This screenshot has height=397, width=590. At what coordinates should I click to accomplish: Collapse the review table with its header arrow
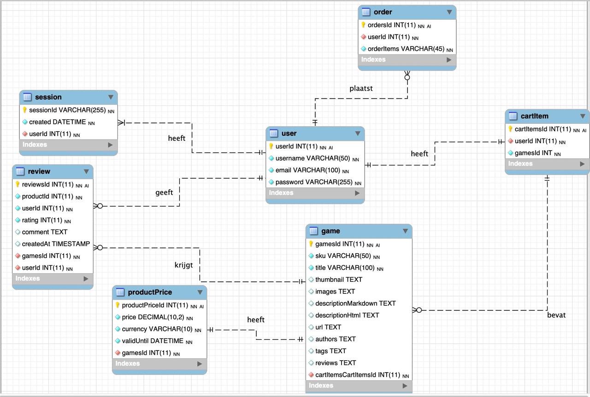pyautogui.click(x=86, y=172)
